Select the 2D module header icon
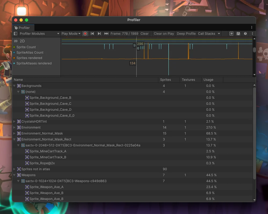The height and width of the screenshot is (214, 268). pos(16,41)
